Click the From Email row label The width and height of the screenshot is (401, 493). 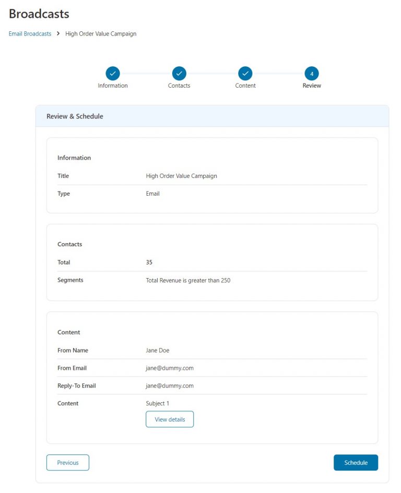click(72, 368)
